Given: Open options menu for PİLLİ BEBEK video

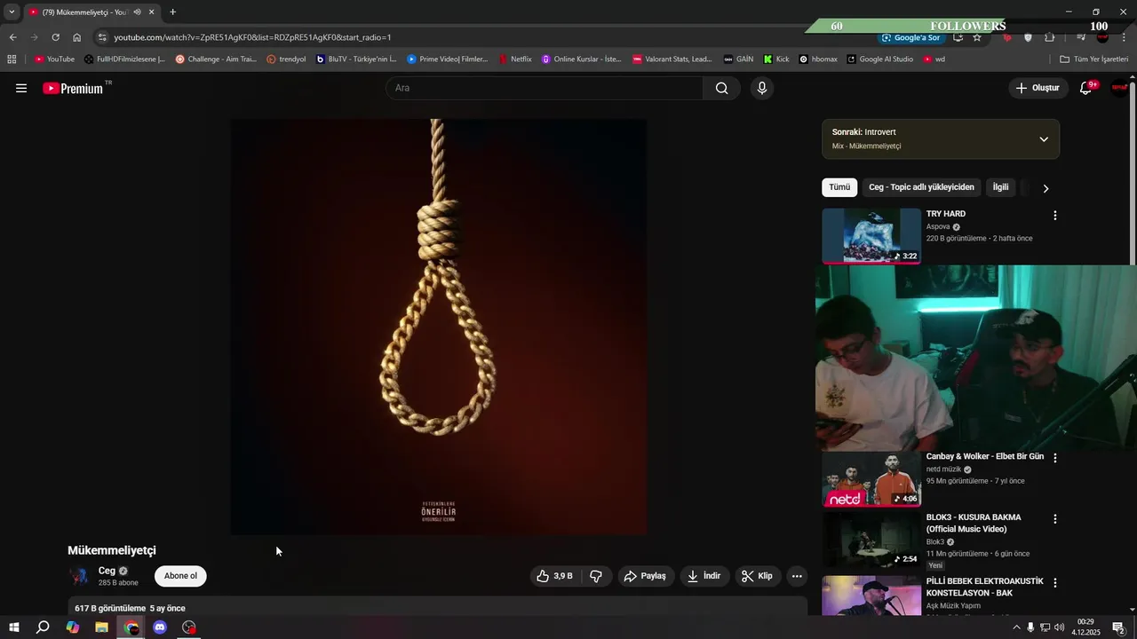Looking at the screenshot, I should [1055, 583].
